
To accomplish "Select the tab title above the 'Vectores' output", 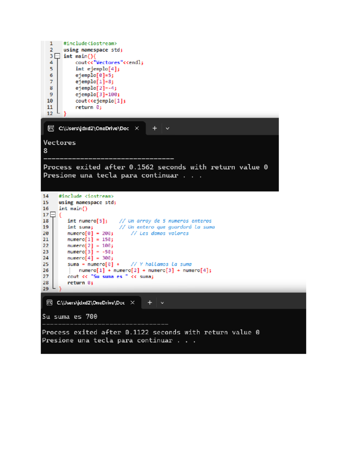I will pyautogui.click(x=94, y=128).
